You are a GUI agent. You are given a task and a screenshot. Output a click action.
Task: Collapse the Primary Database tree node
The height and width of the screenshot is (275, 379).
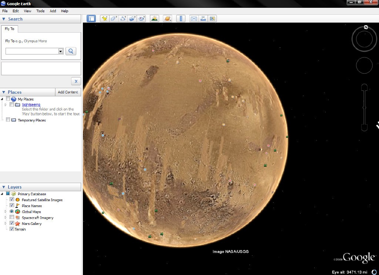[x=2, y=194]
